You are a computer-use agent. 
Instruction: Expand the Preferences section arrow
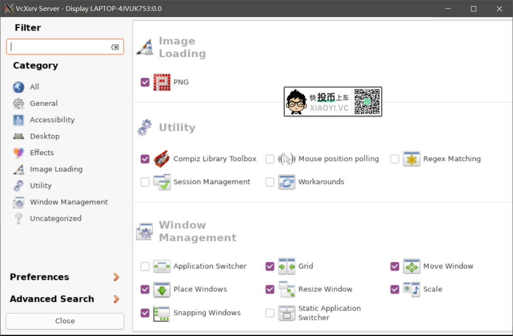coord(116,277)
